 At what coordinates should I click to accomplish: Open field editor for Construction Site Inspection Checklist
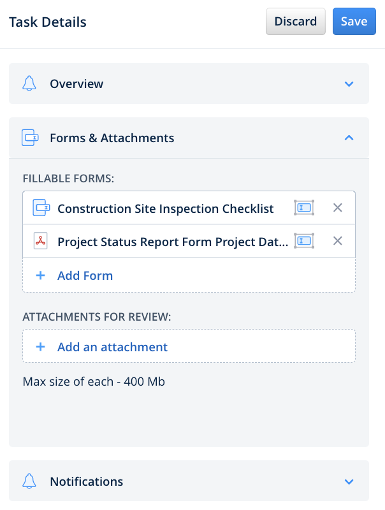click(x=304, y=208)
